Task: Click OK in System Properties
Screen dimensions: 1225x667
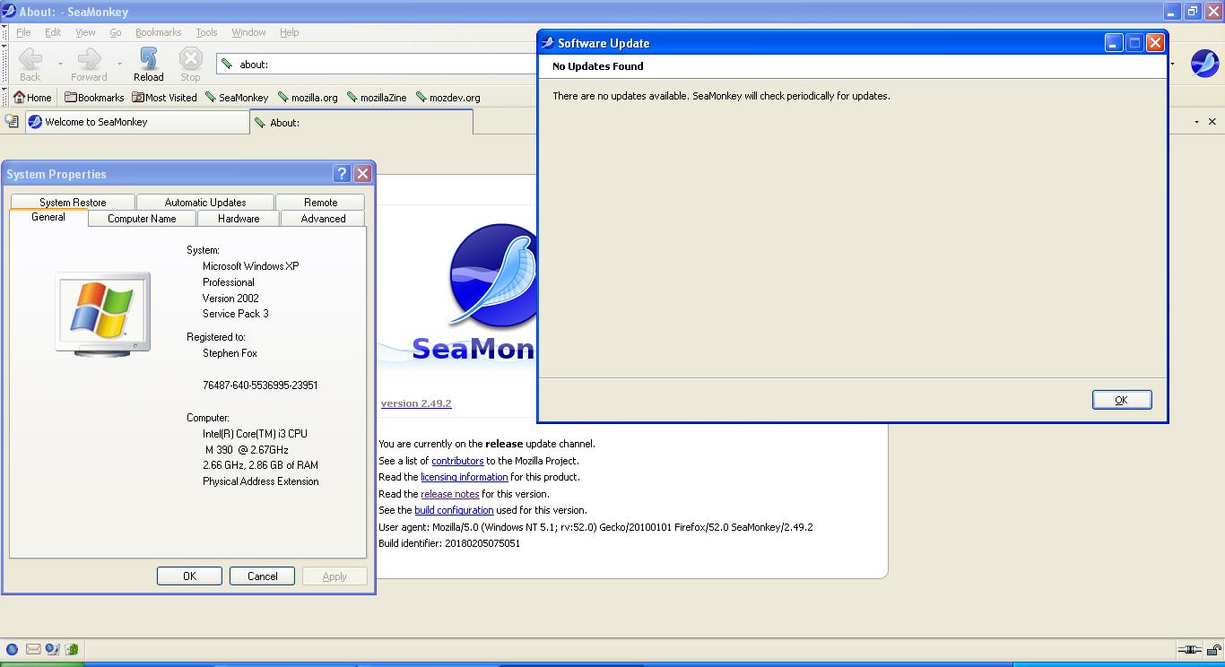Action: pos(189,576)
